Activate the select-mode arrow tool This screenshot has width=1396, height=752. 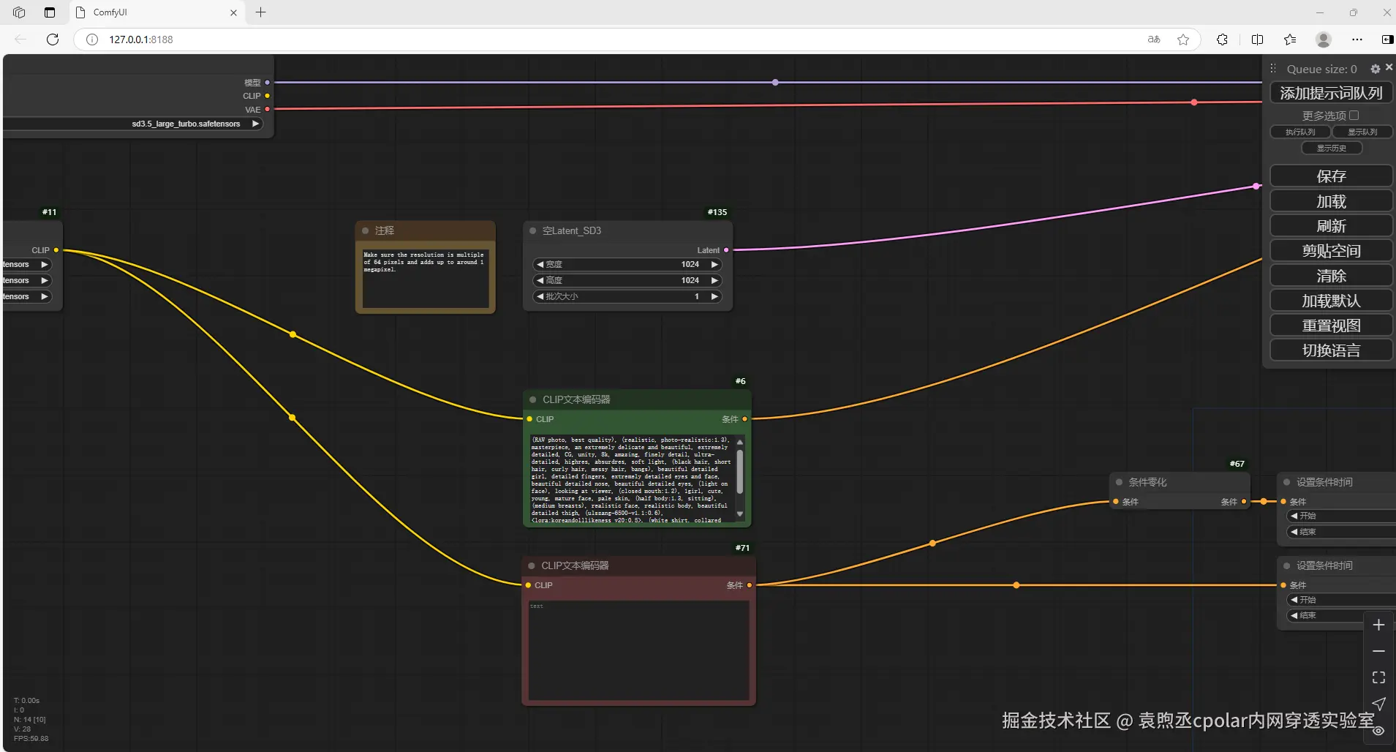coord(1378,704)
